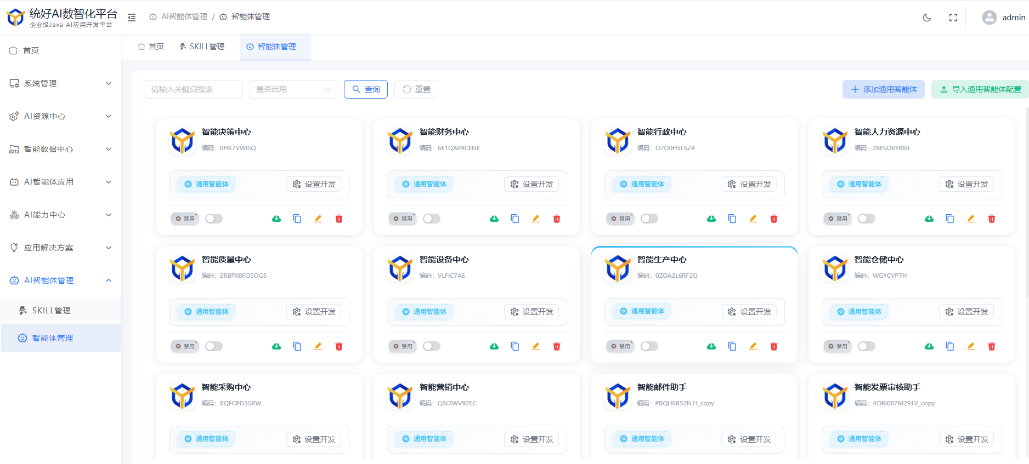Download 智能人力资源中心 config cloud icon

click(929, 219)
